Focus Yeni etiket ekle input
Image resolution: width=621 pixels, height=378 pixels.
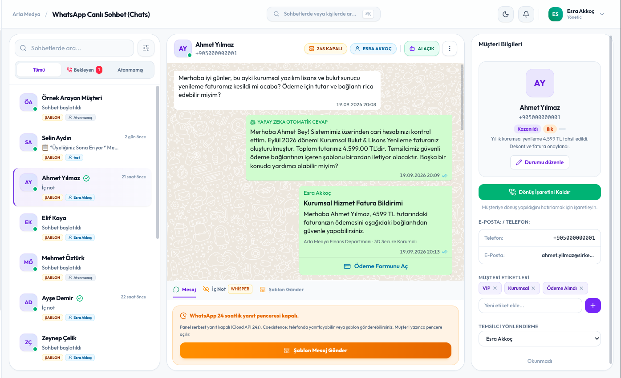tap(530, 306)
